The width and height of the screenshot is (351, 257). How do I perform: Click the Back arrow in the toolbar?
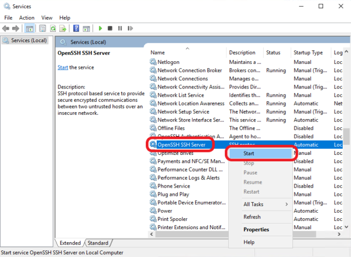click(6, 28)
